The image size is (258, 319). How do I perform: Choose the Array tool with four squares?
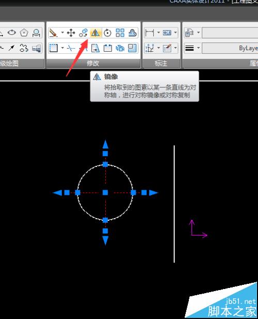120,33
